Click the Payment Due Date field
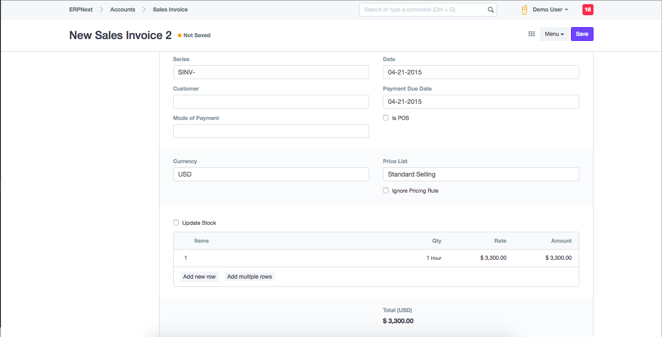662x337 pixels. click(480, 102)
